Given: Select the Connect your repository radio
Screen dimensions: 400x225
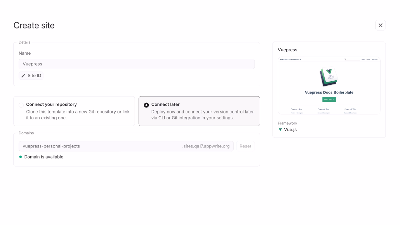Looking at the screenshot, I should click(x=21, y=105).
